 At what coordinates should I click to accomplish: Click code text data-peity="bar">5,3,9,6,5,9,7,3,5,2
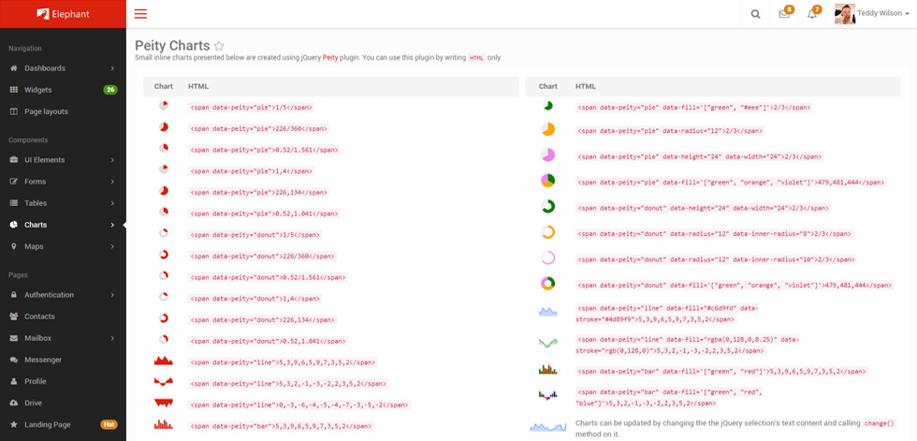coord(281,426)
